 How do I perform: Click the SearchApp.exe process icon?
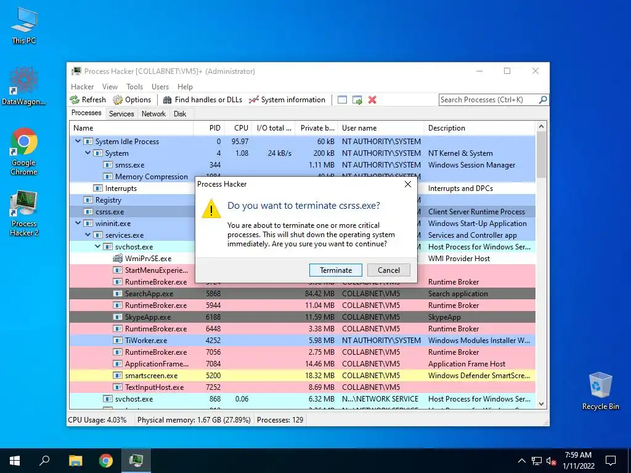118,294
